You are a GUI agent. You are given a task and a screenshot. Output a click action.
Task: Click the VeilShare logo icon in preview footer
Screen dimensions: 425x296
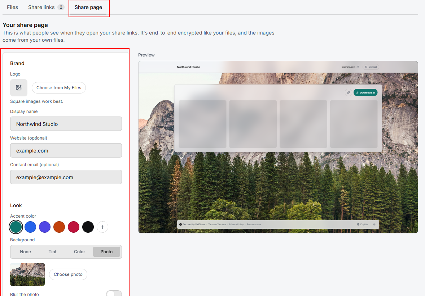[180, 224]
